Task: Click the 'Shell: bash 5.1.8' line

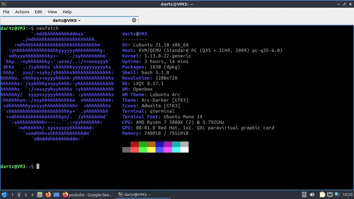Action: [x=145, y=72]
